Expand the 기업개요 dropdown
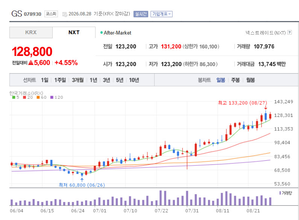299x220 pixels. (x=161, y=14)
